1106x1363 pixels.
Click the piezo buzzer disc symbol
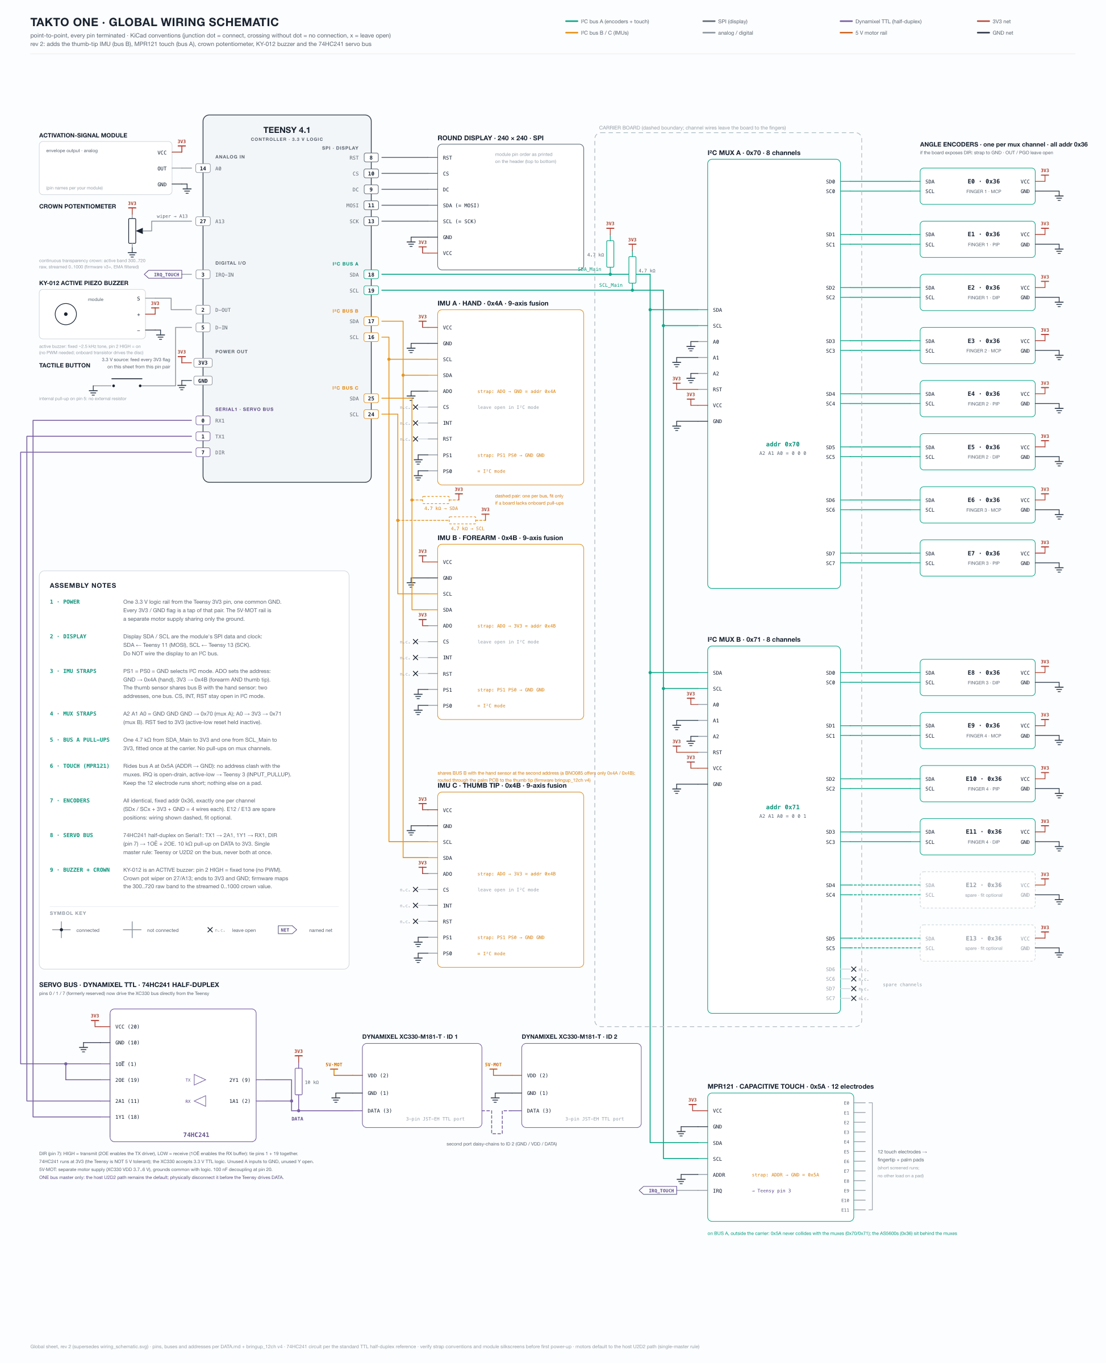(x=66, y=313)
